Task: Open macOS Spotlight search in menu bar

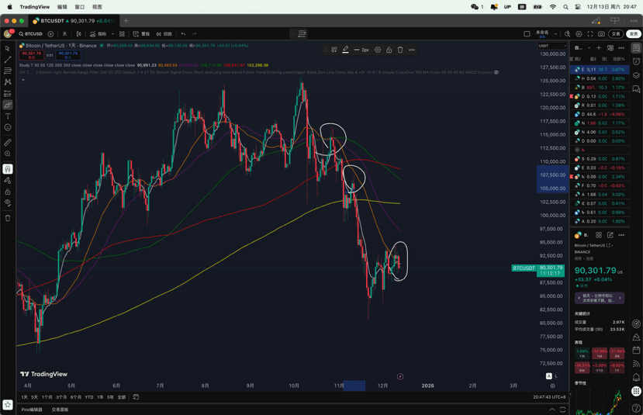Action: tap(565, 6)
